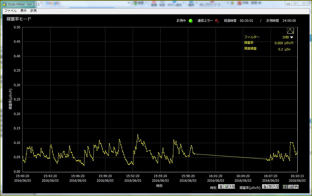312x196 pixels.
Task: Click the Dose Meter title bar icon
Action: (x=5, y=3)
